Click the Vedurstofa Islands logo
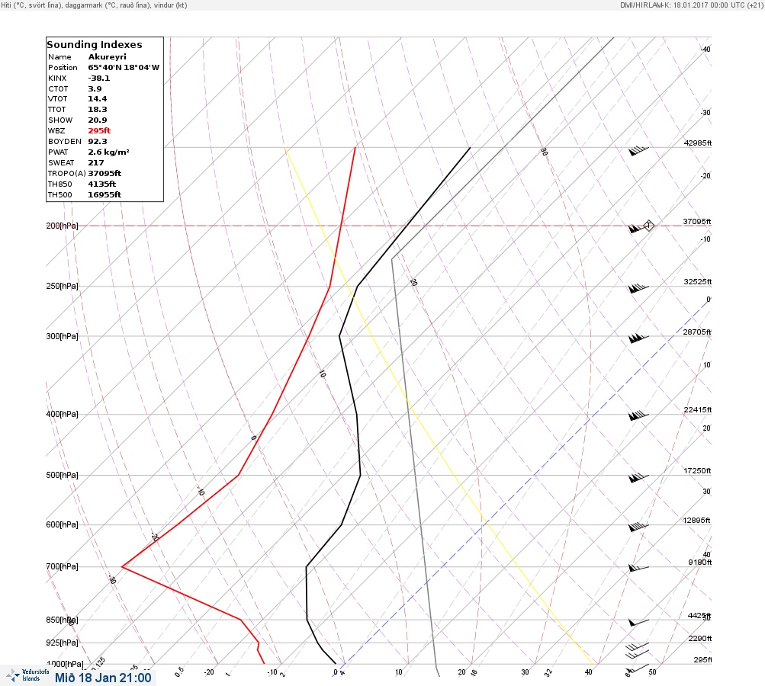Screen dimensions: 765x686 [x=27, y=675]
